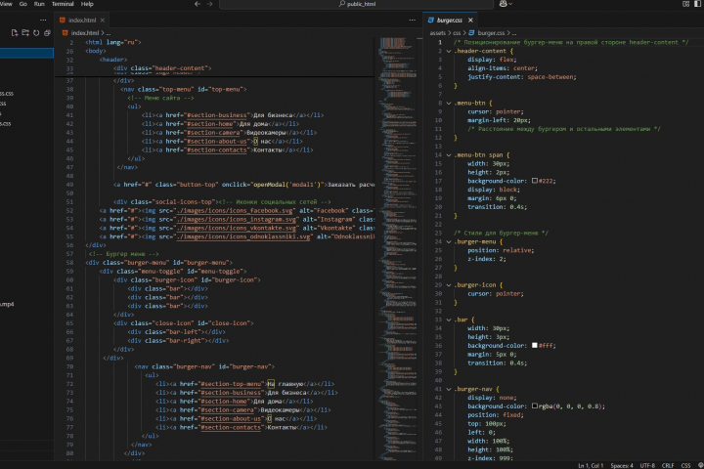Open the Terminal menu
704x469 pixels.
coord(63,4)
